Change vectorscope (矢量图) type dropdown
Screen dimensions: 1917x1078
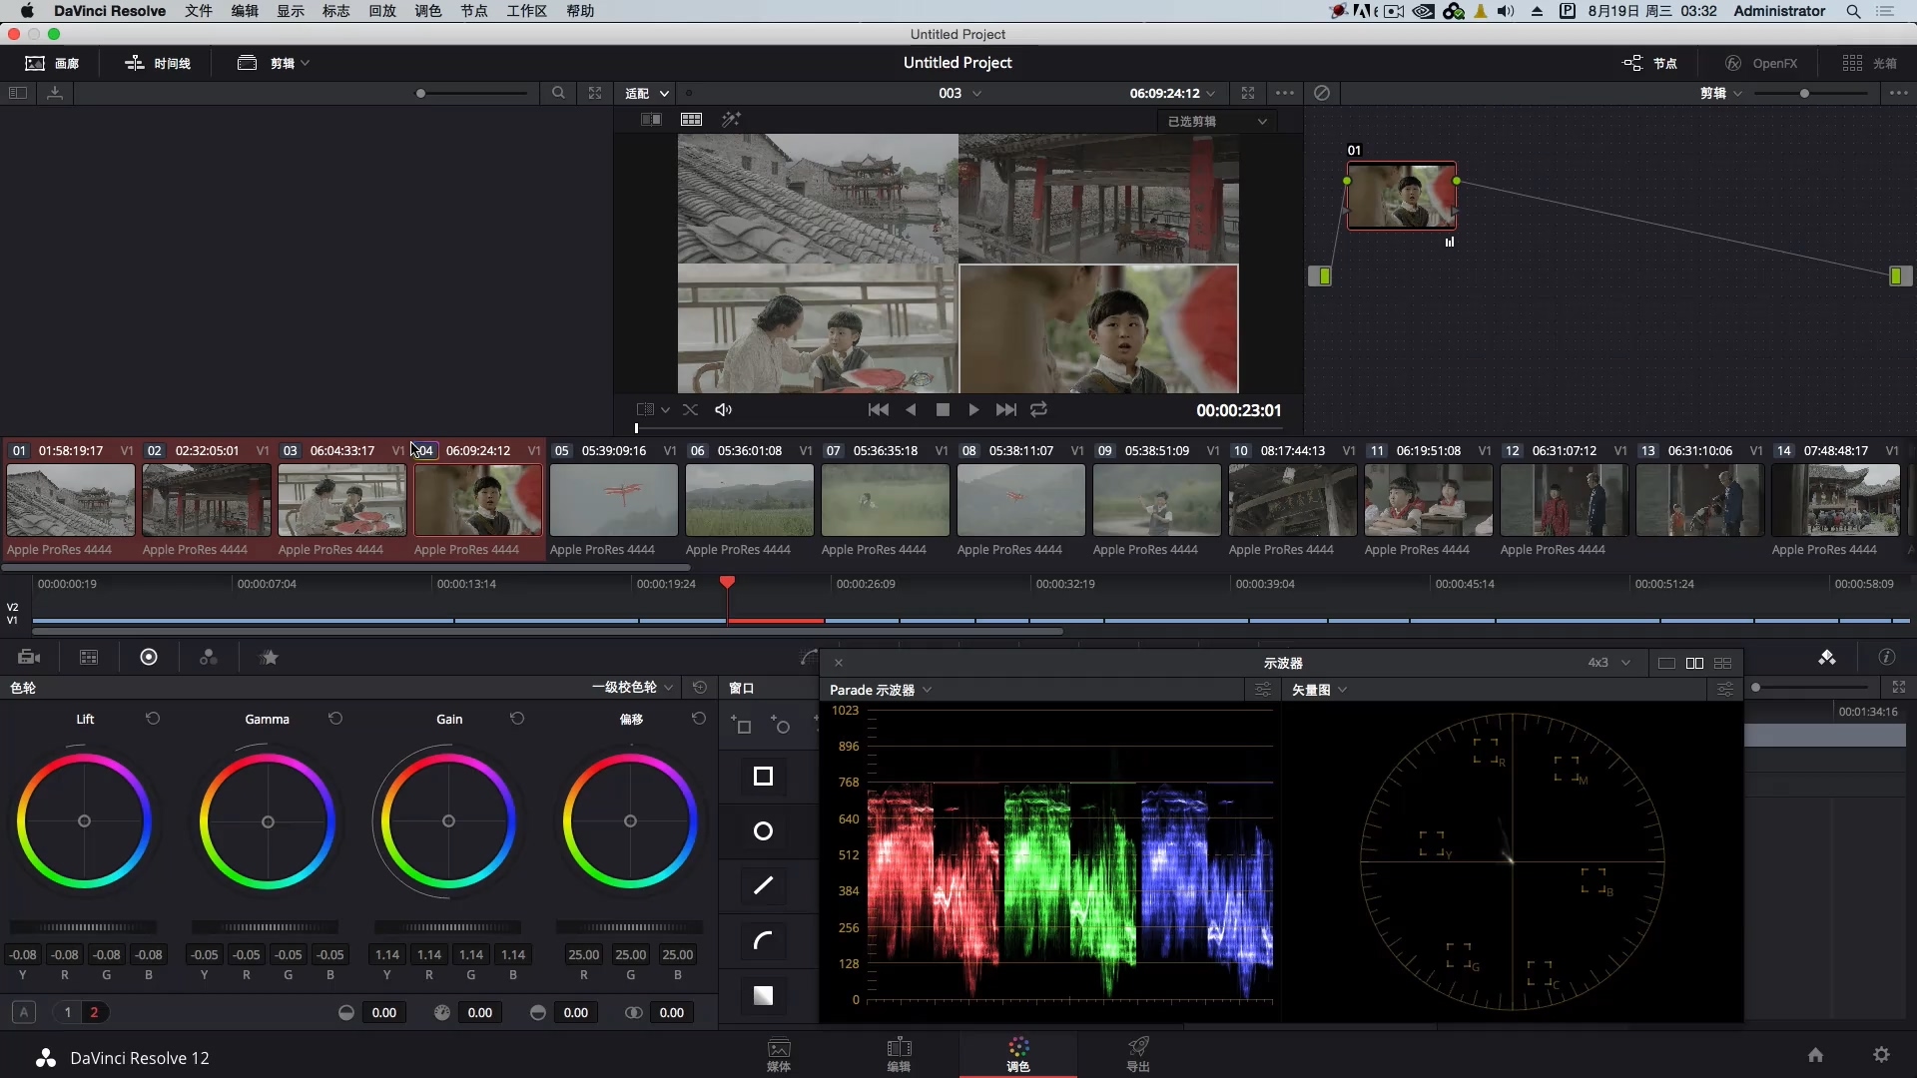(1319, 690)
